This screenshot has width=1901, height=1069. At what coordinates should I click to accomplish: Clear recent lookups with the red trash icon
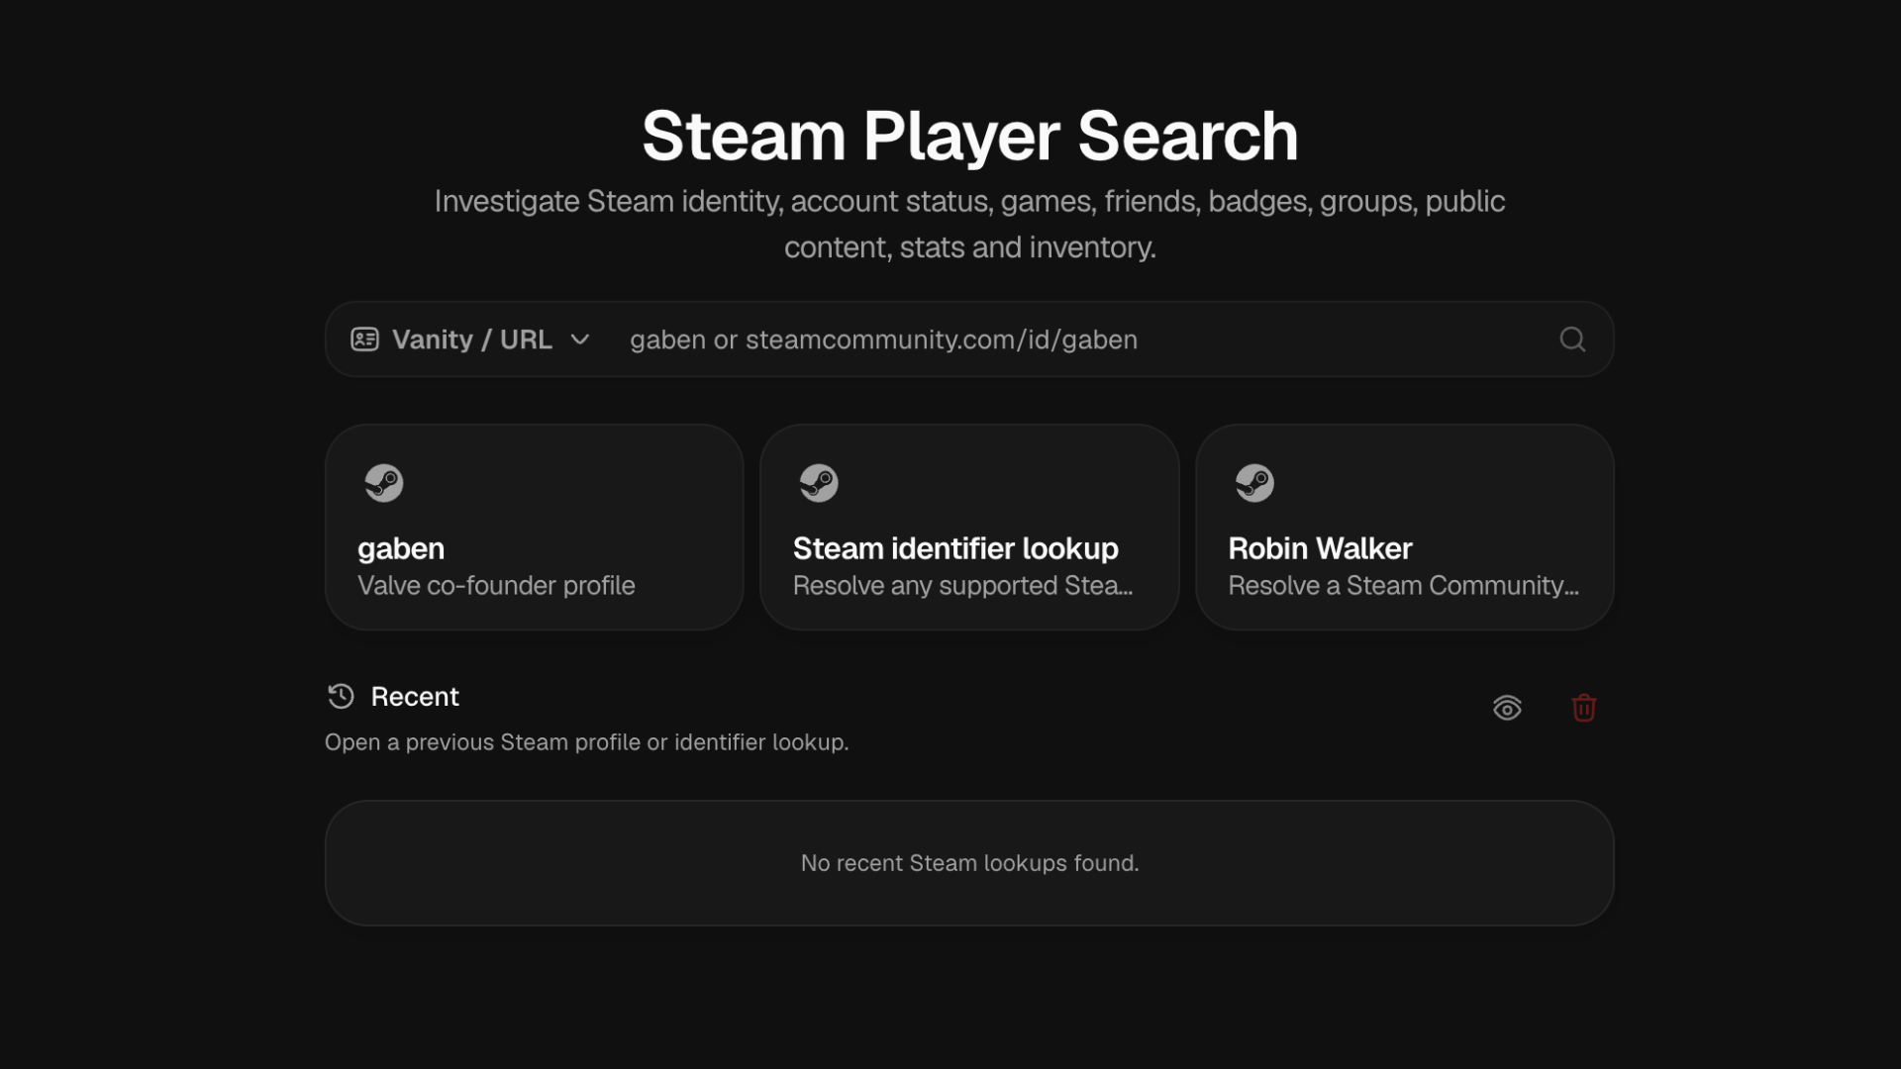point(1584,708)
